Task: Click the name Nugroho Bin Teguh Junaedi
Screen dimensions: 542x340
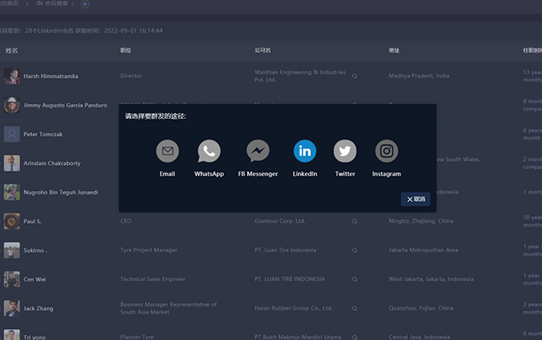Action: point(61,192)
